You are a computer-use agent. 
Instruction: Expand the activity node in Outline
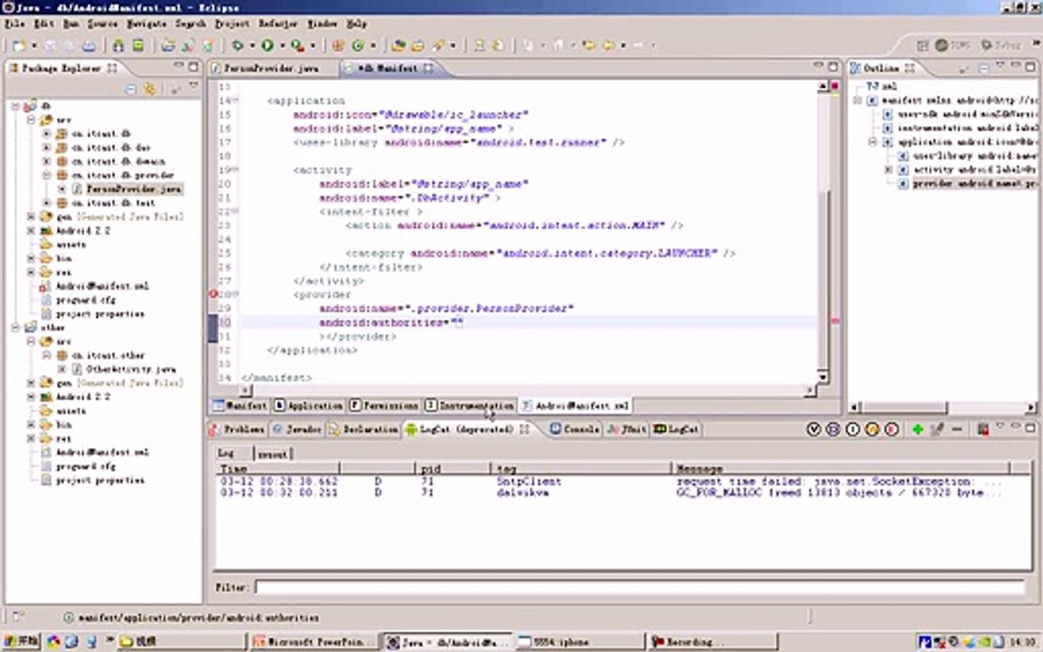pyautogui.click(x=888, y=169)
